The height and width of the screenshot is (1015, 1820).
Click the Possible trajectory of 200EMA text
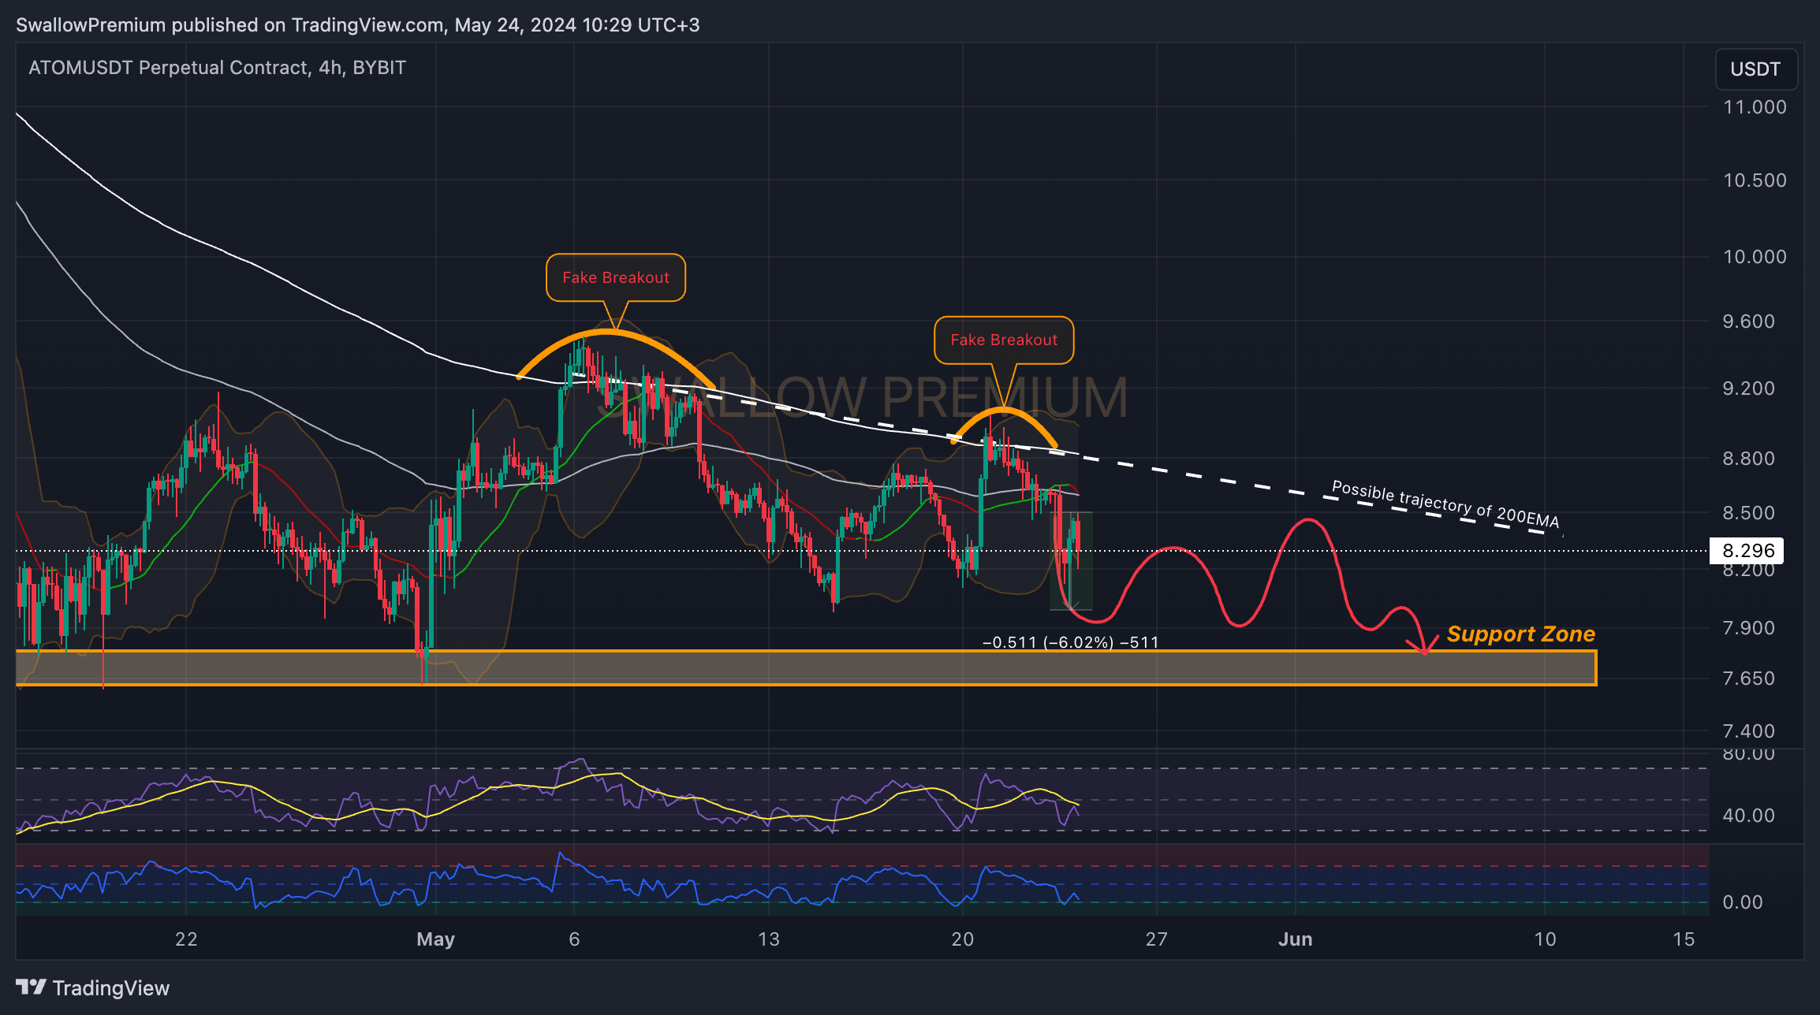point(1445,504)
